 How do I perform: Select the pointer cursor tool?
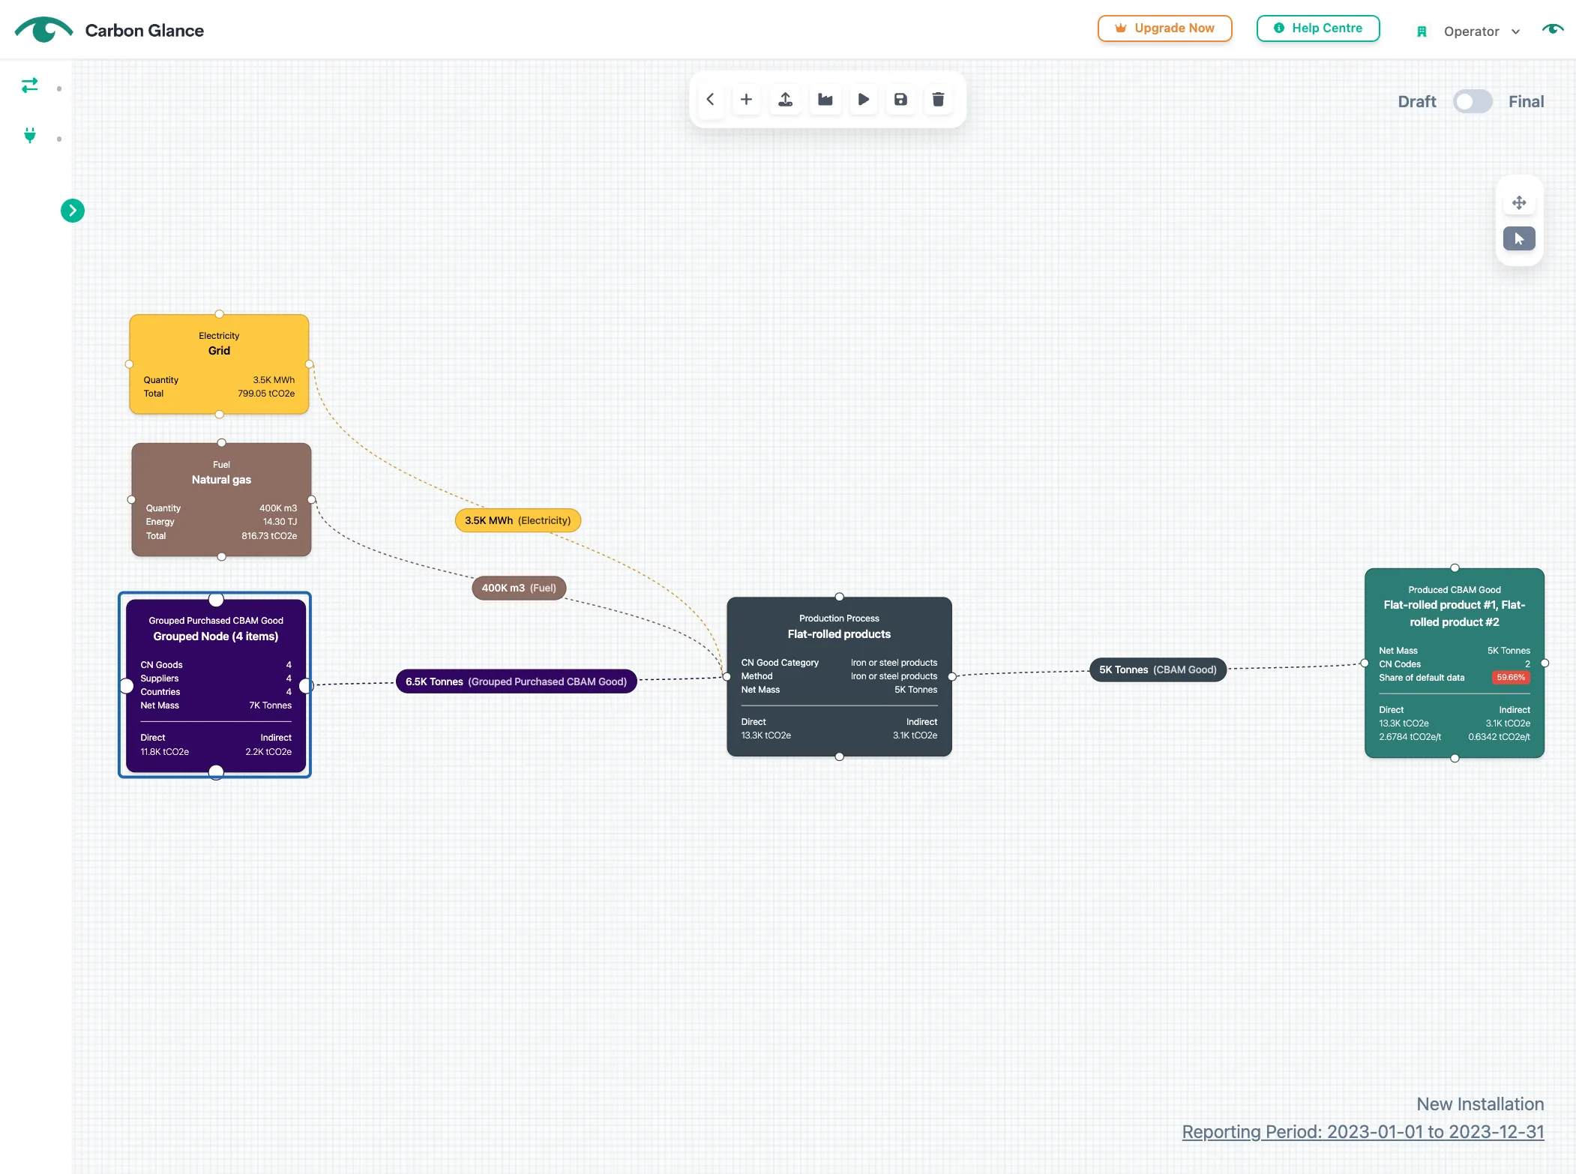point(1519,239)
